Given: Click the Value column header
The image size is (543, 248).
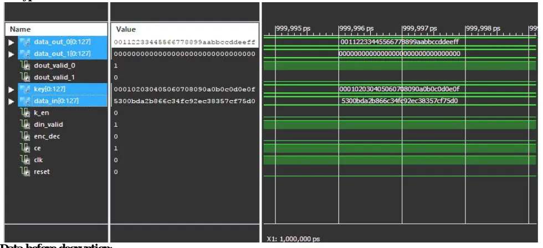Looking at the screenshot, I should [x=185, y=29].
